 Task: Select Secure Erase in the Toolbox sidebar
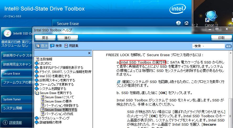17,73
